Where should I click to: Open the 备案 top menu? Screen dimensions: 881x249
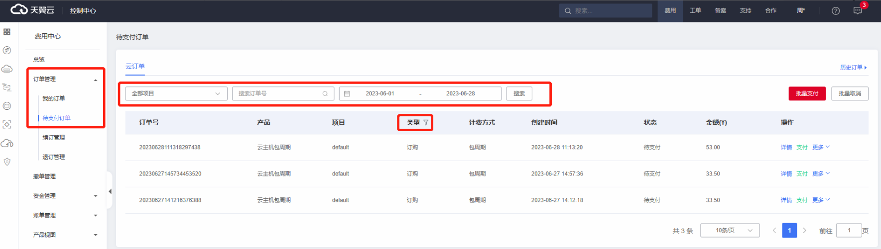(721, 10)
